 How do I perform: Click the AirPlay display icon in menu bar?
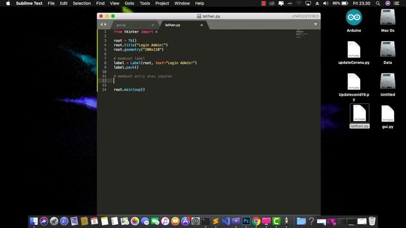pos(308,3)
